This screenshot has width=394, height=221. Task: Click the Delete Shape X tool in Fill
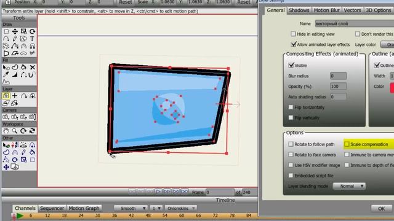coord(33,68)
